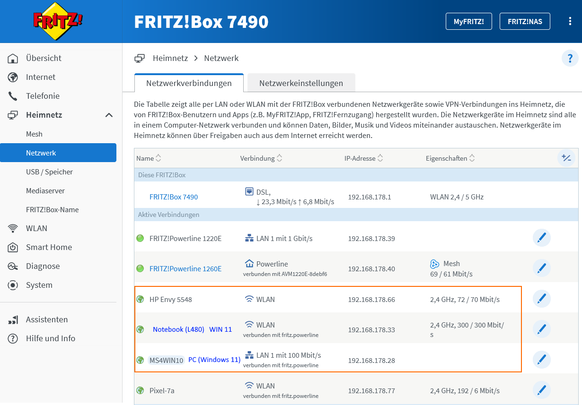
Task: Switch to the Netzwerkverbindungen tab
Action: (189, 83)
